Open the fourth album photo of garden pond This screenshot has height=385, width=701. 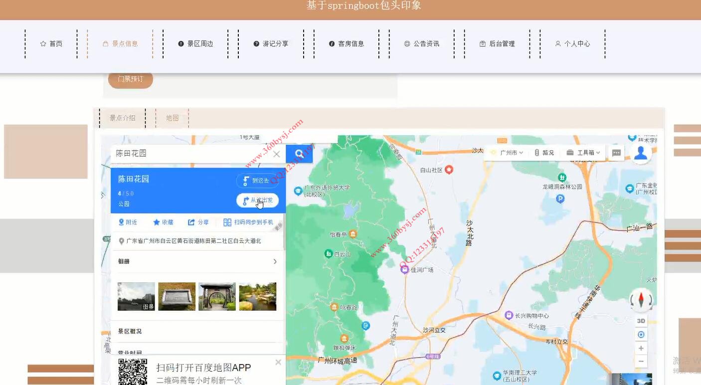pos(257,297)
